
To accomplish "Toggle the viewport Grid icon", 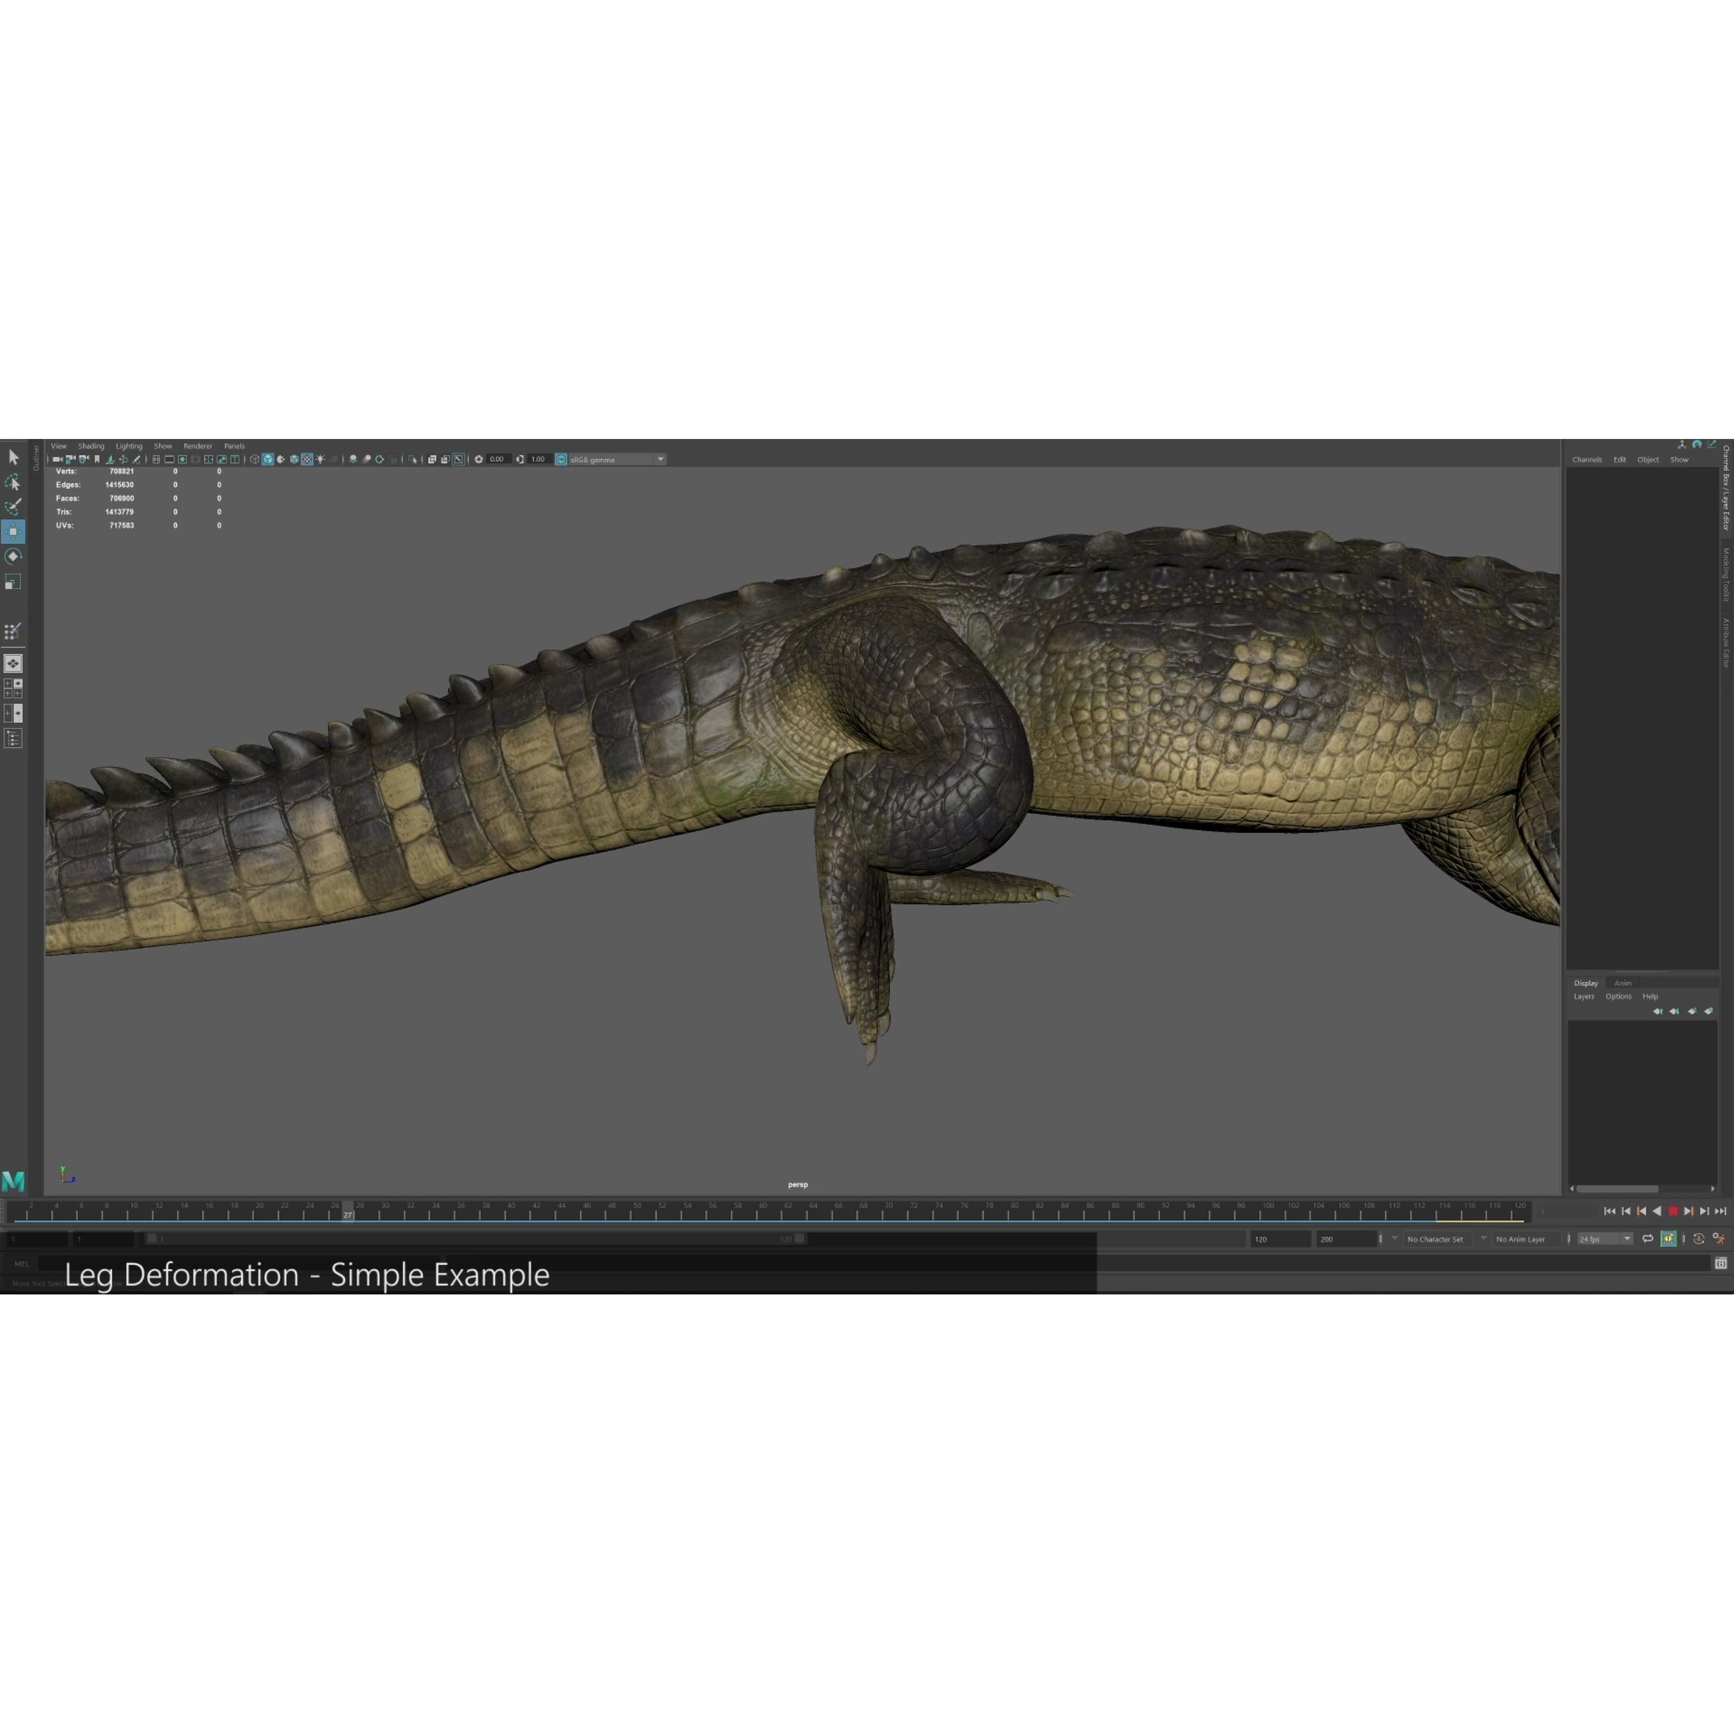I will [x=156, y=460].
